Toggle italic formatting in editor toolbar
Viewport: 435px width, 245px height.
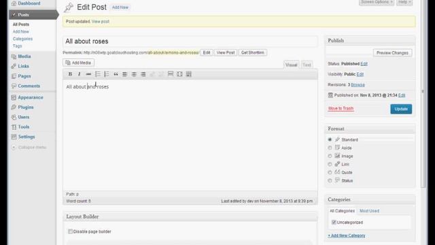[79, 74]
